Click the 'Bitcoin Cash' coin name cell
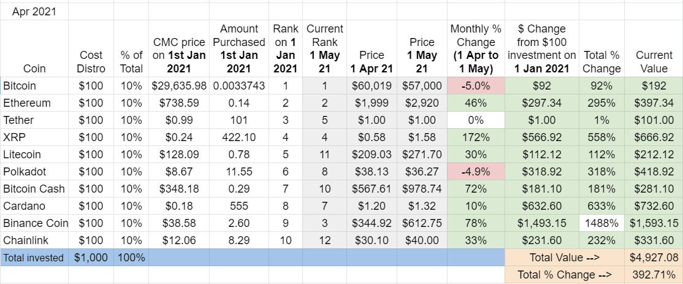Viewport: 683px width, 284px height. coord(34,189)
